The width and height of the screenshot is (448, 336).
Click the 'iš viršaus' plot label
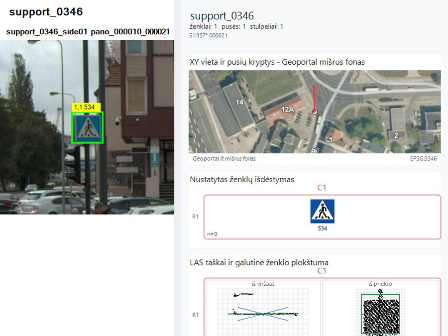[x=263, y=284]
